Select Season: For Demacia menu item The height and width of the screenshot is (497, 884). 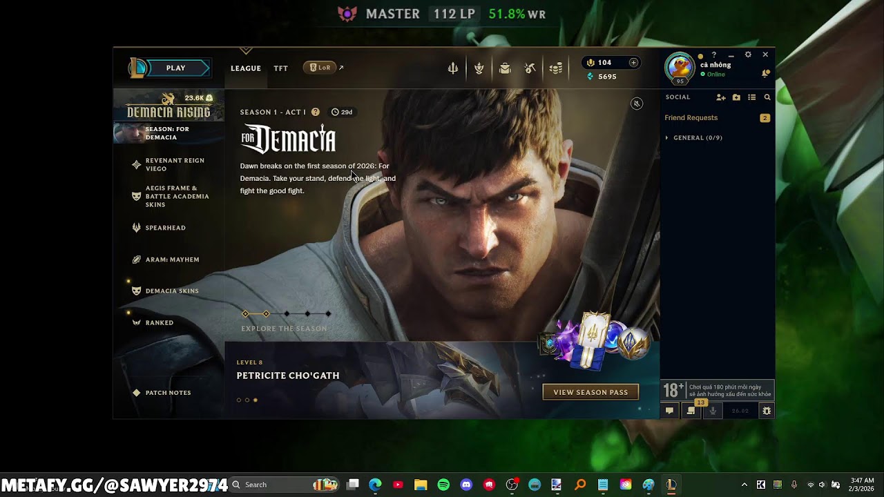click(169, 133)
